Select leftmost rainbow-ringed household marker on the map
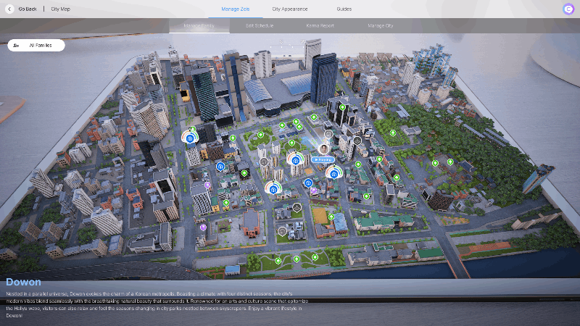The width and height of the screenshot is (580, 326). click(x=189, y=137)
